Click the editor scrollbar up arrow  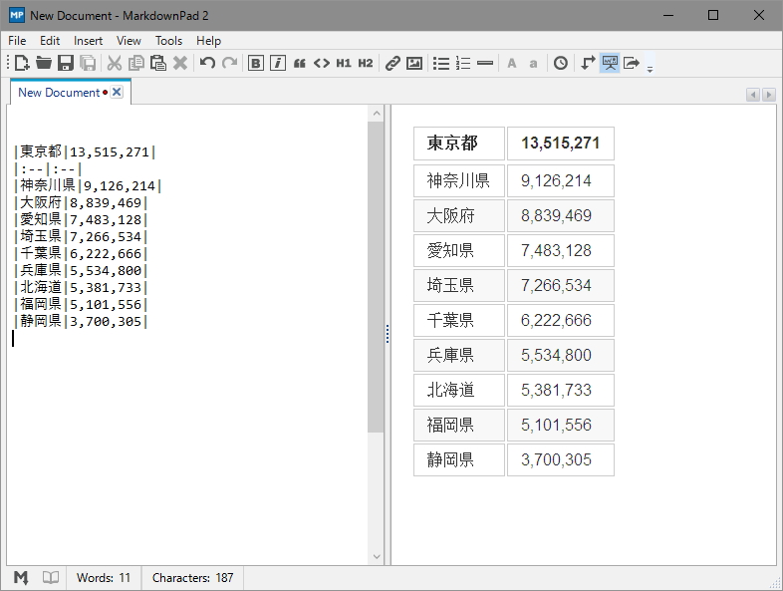(377, 114)
